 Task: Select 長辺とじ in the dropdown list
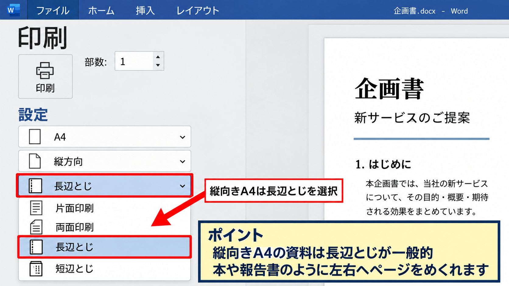click(105, 247)
